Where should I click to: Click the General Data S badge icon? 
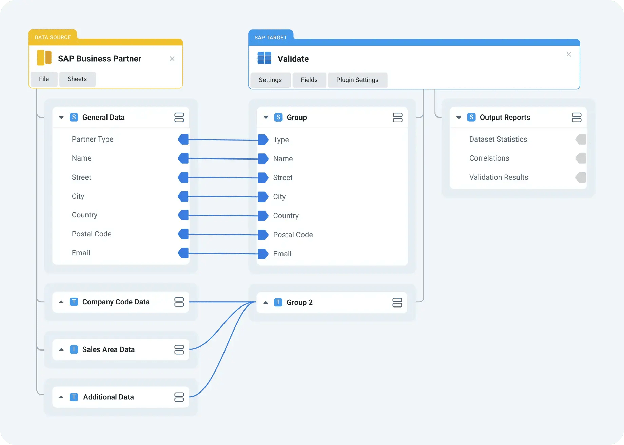74,117
